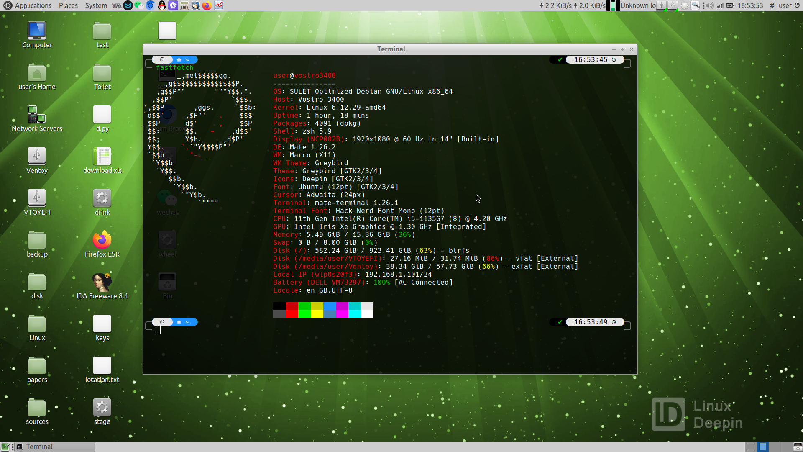
Task: Launch Firefox from the top panel launcher
Action: coord(207,5)
